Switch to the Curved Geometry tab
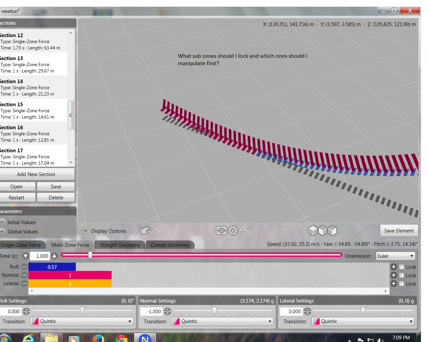This screenshot has height=342, width=428. point(170,245)
